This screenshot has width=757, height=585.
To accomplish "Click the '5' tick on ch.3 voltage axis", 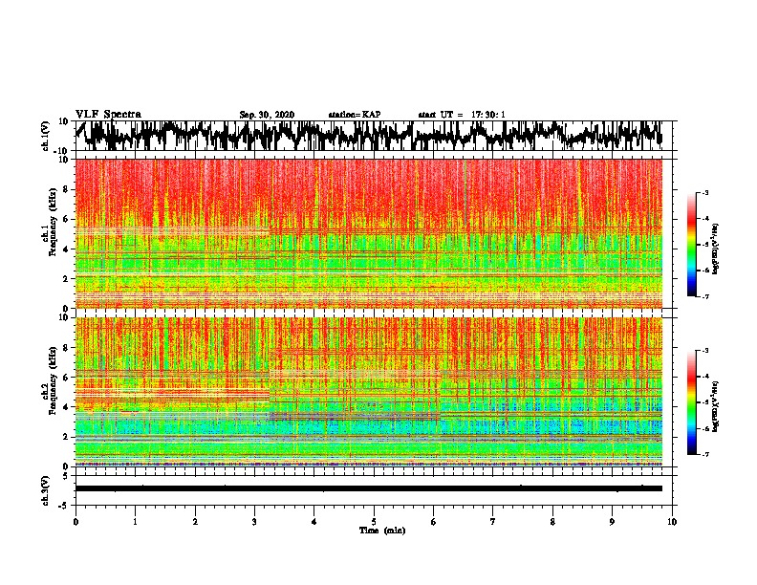I will (66, 476).
